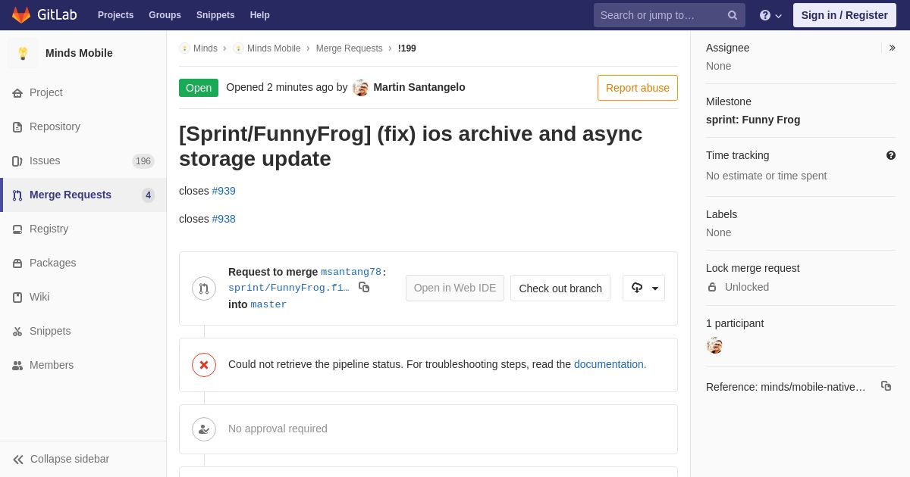
Task: Open the Martin Santangelo author profile link
Action: coord(419,87)
